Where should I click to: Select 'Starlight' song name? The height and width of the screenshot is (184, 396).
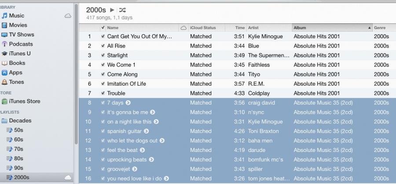click(x=117, y=55)
